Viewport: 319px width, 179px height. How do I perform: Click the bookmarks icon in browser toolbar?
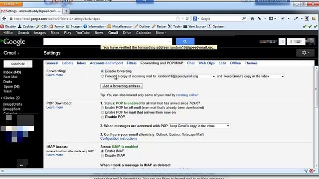pos(314,19)
